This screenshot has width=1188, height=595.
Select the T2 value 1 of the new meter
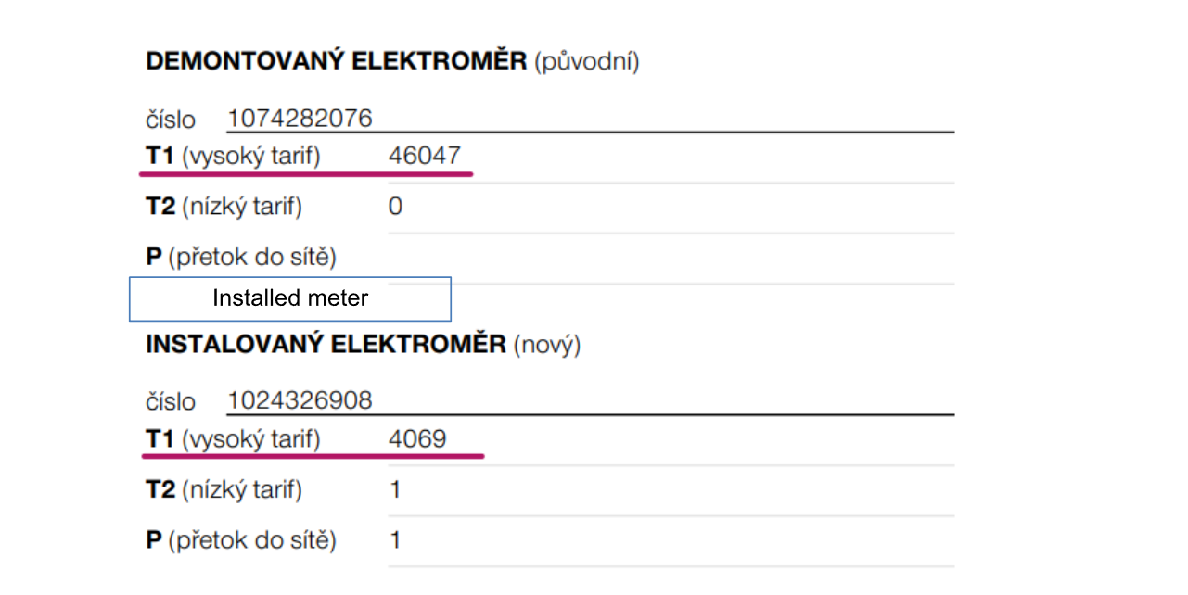pos(395,489)
